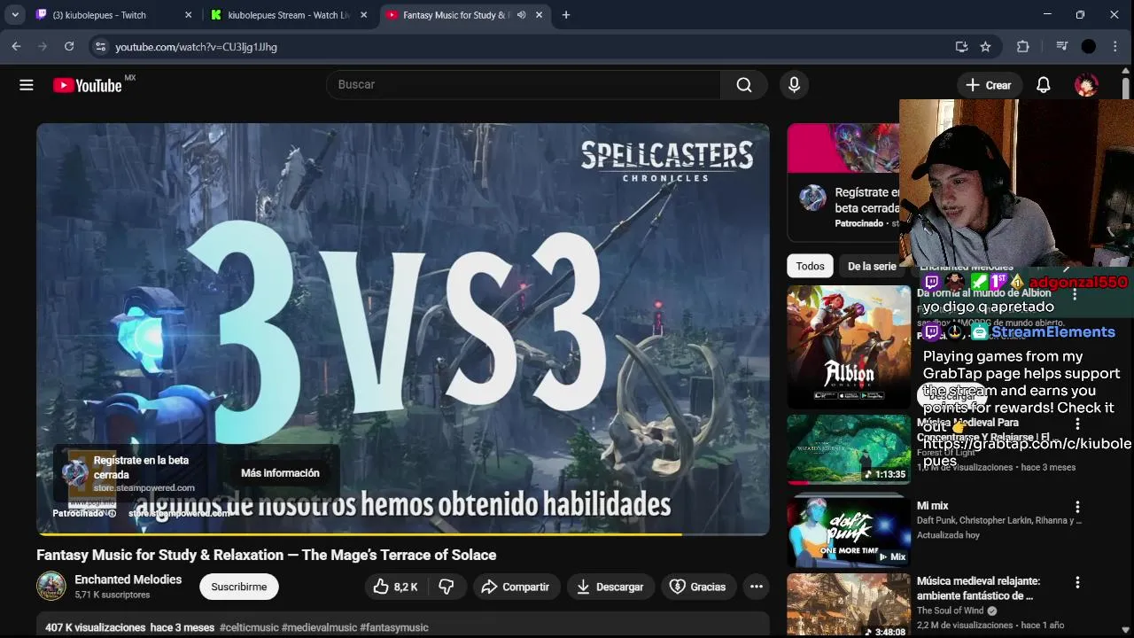The image size is (1134, 638).
Task: Open the account avatar menu
Action: coord(1086,85)
